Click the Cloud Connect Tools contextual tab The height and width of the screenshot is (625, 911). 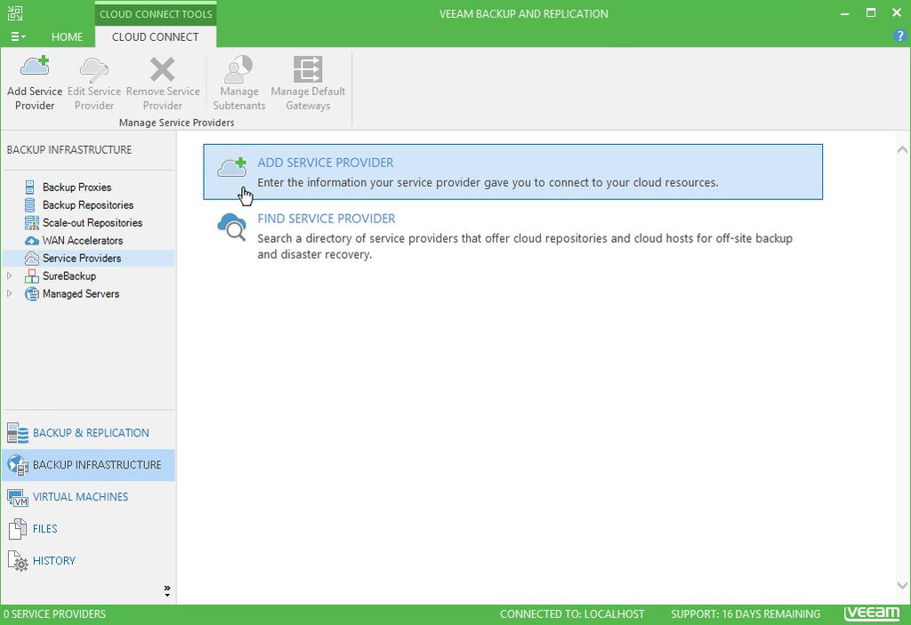(156, 14)
